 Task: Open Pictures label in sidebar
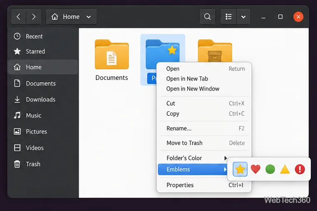point(36,132)
